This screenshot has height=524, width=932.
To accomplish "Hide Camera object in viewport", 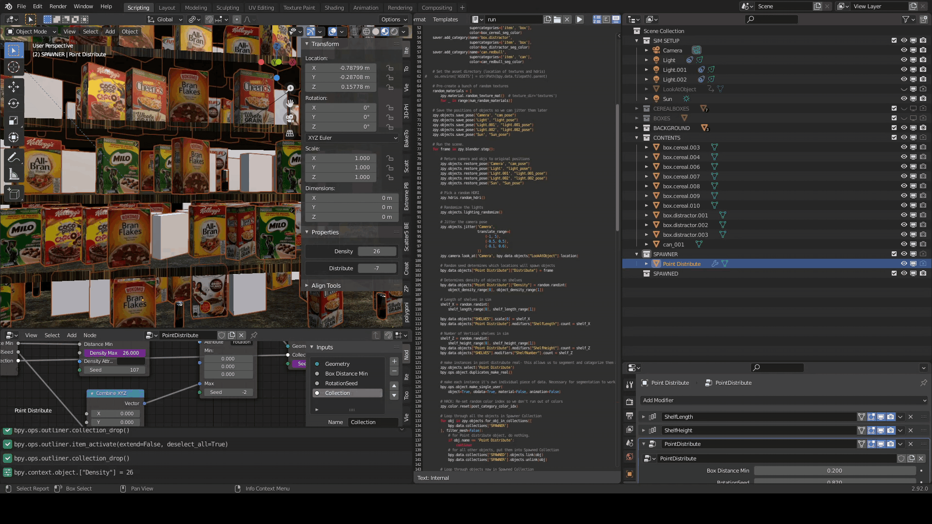I will coord(904,50).
